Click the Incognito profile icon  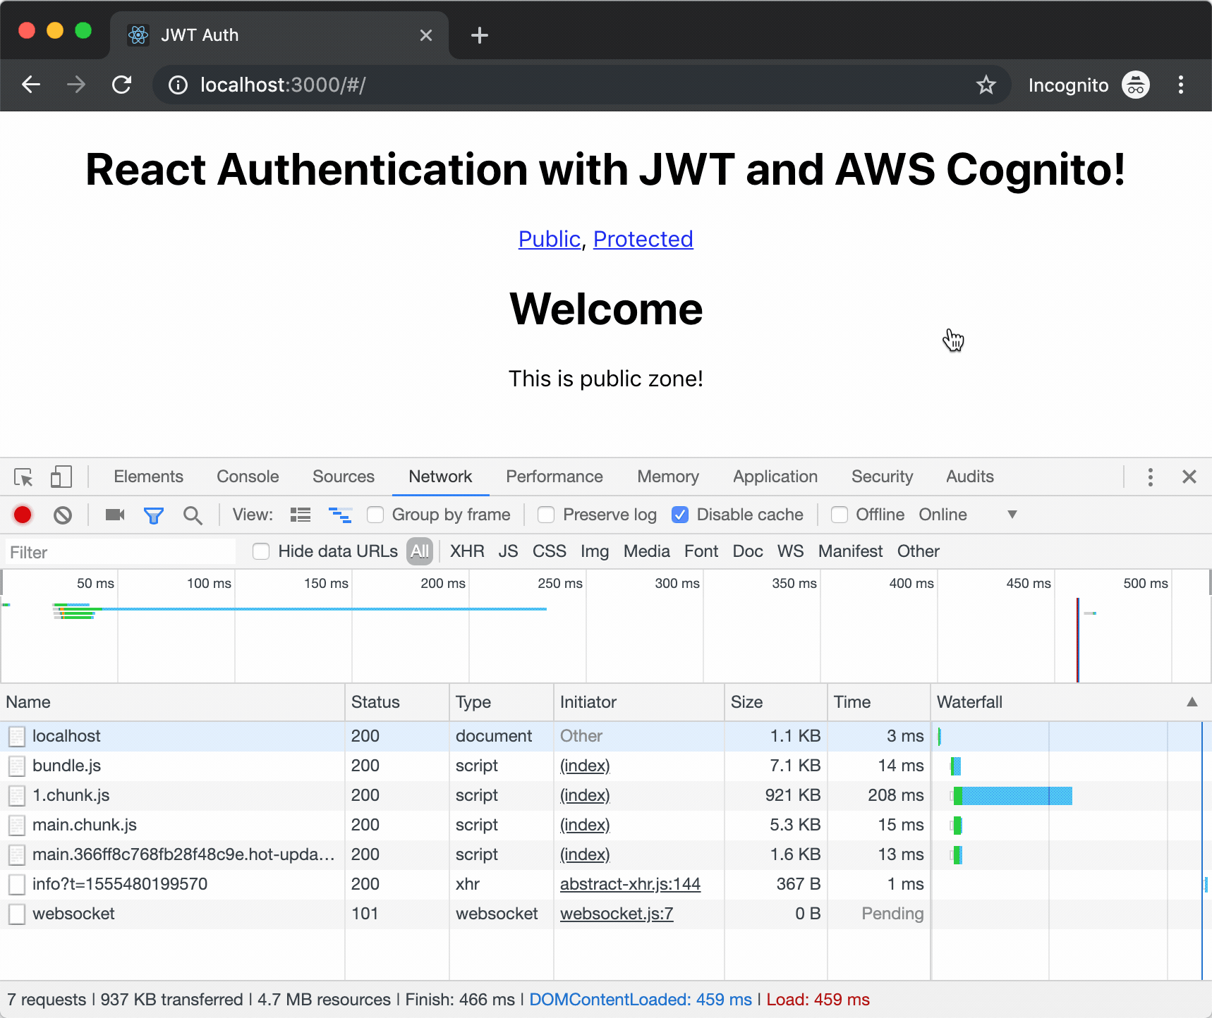coord(1136,85)
